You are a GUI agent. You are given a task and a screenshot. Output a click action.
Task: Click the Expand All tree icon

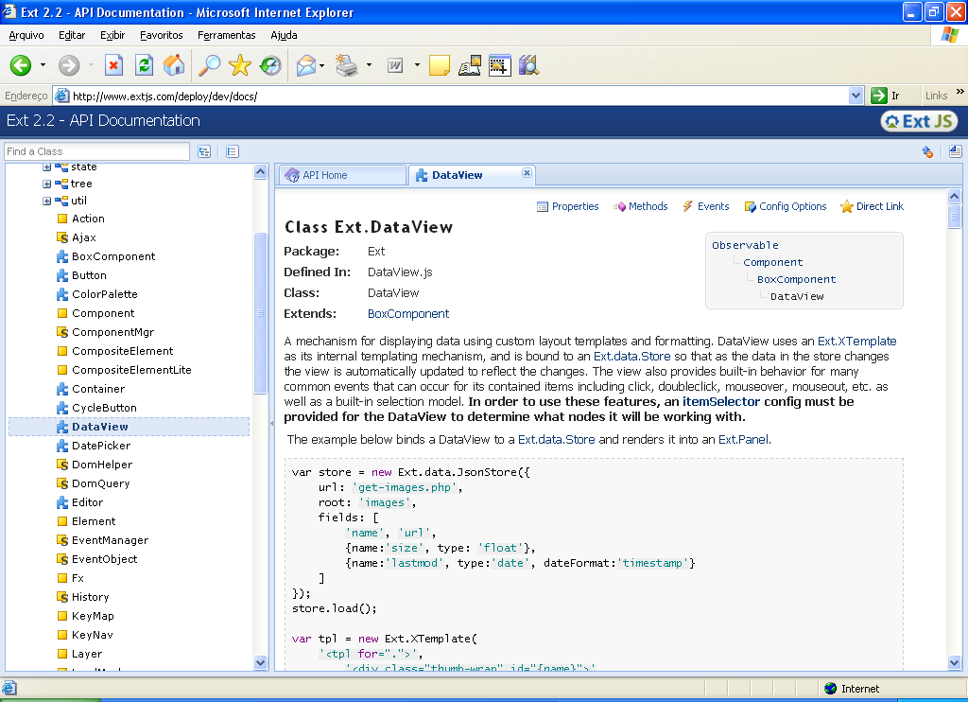204,151
